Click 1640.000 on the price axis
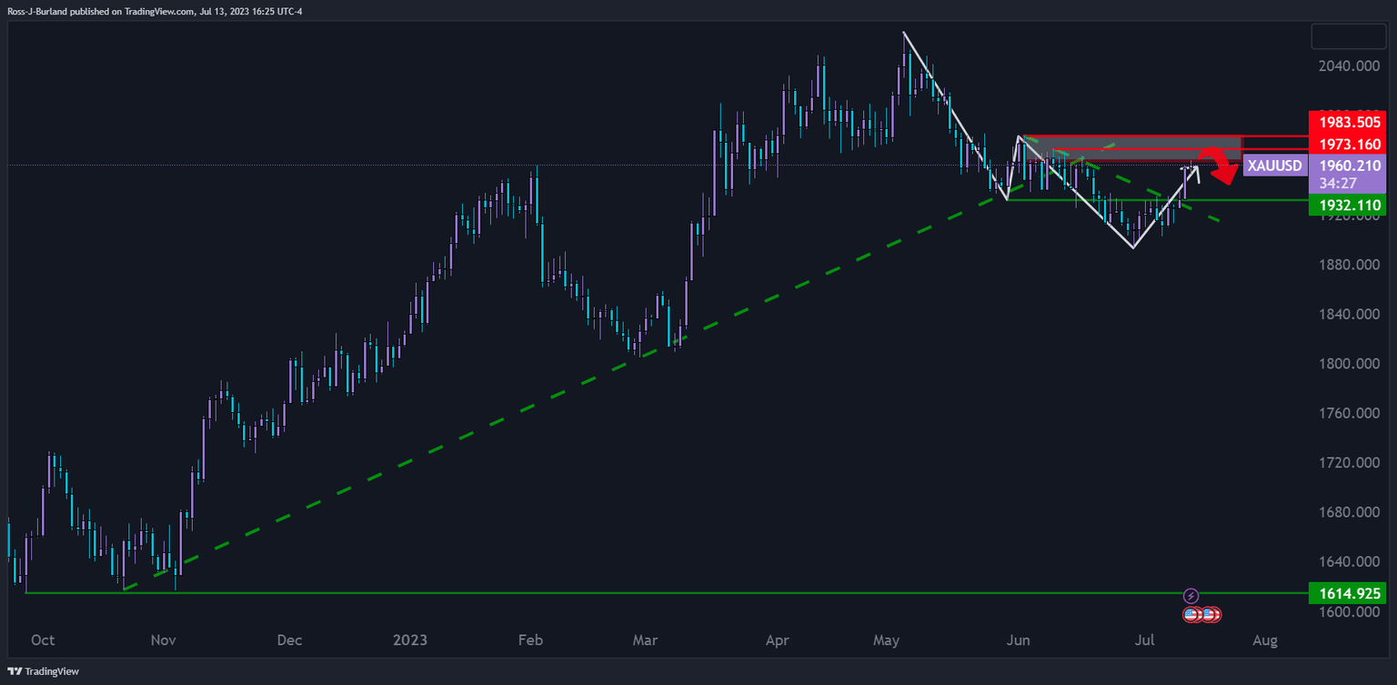This screenshot has width=1397, height=685. click(1347, 562)
